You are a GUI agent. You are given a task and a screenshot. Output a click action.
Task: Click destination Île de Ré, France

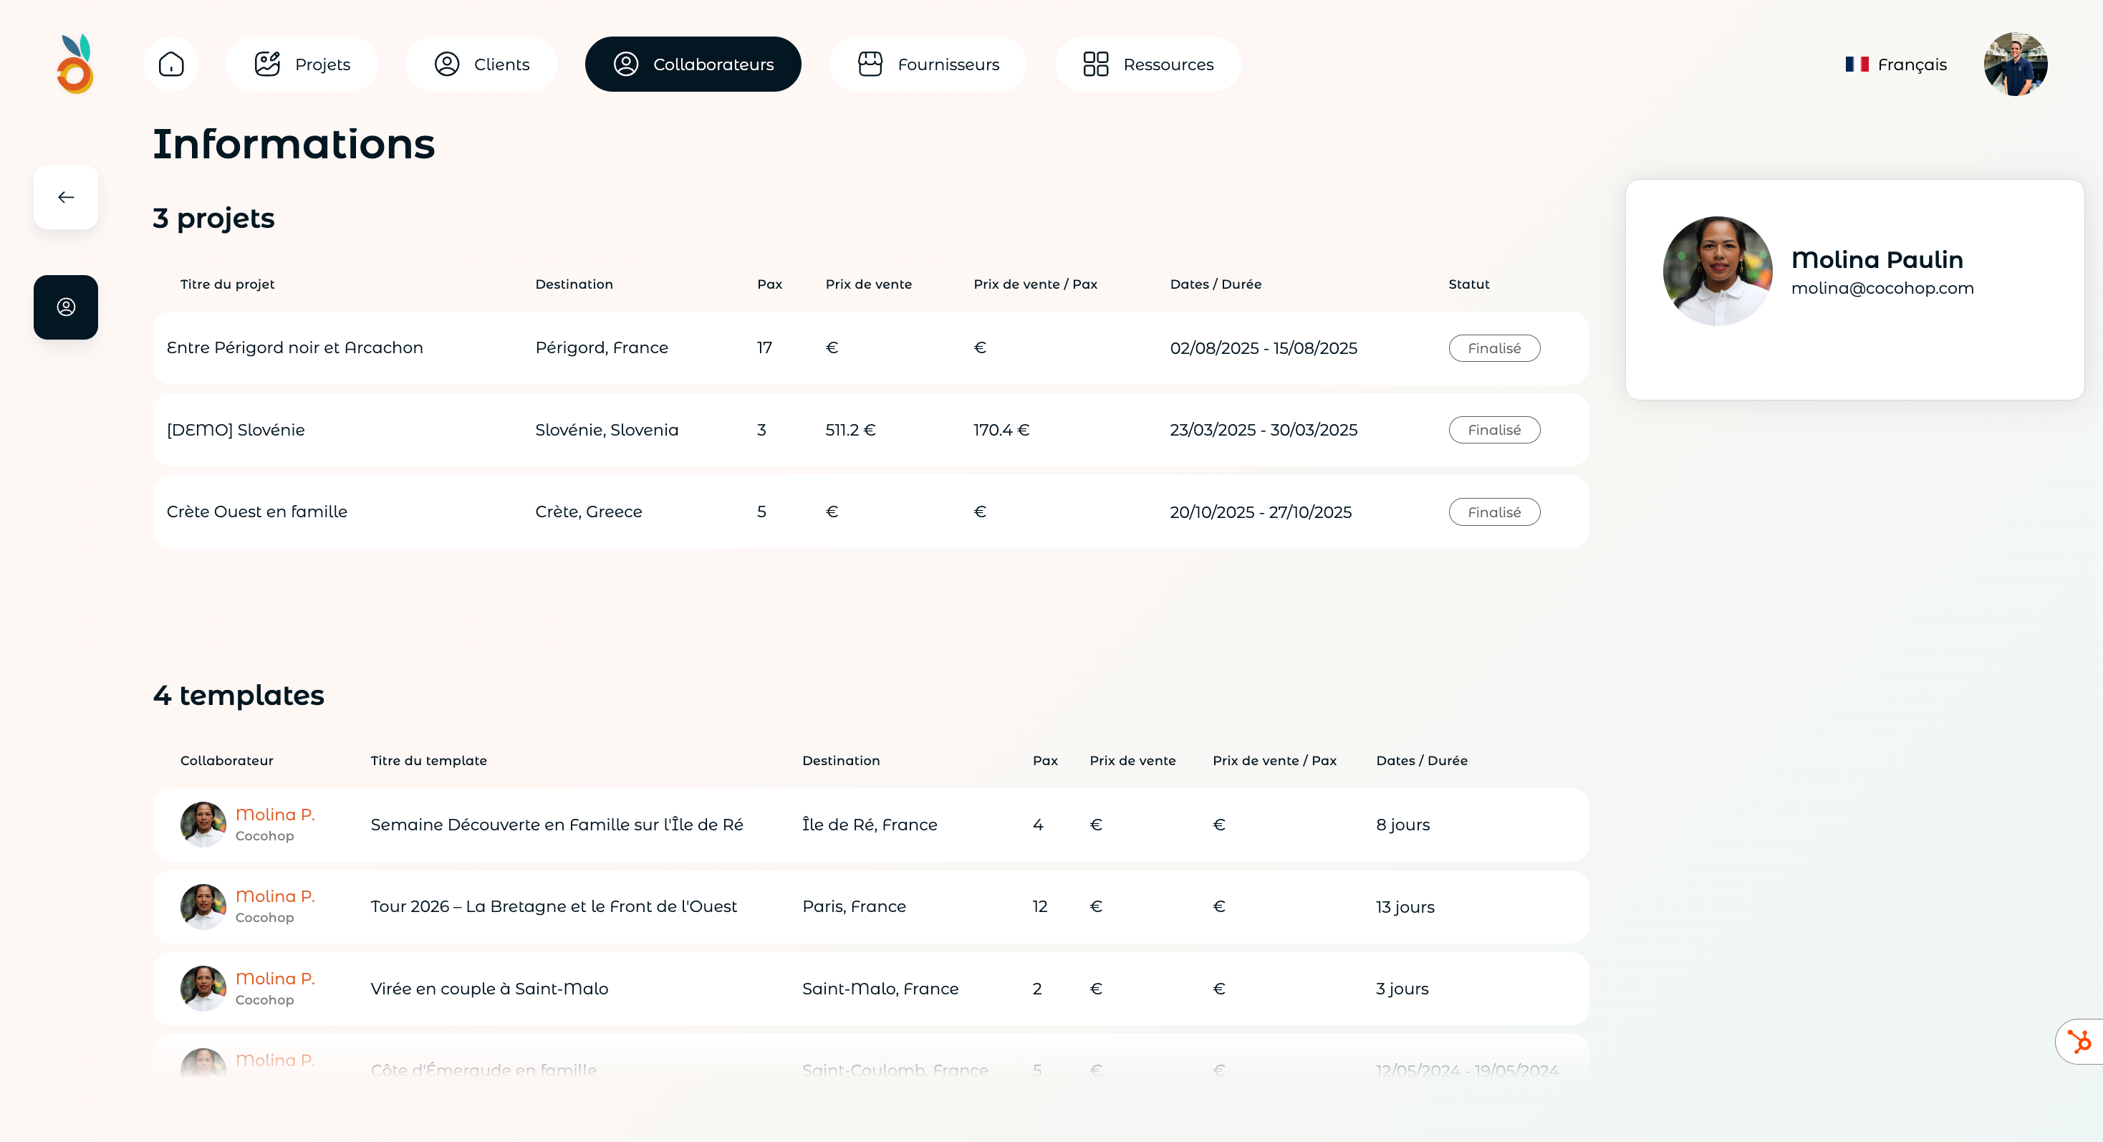pyautogui.click(x=870, y=825)
